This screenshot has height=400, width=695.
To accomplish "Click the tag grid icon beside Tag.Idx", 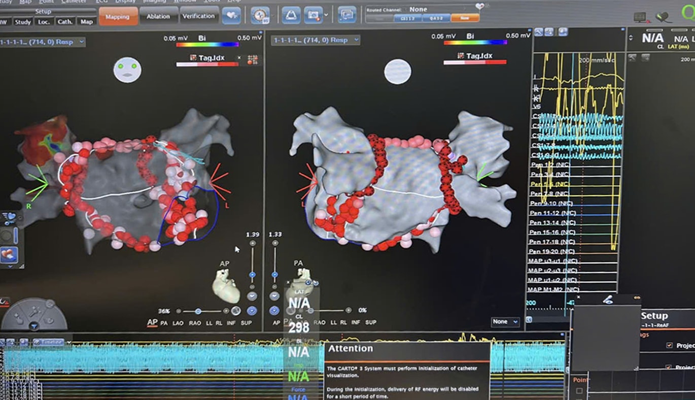I will [252, 59].
